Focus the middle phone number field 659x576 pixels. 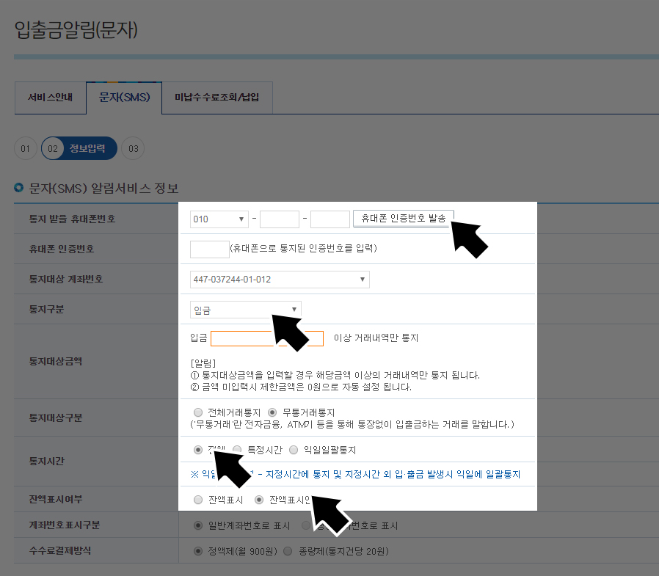coord(280,219)
